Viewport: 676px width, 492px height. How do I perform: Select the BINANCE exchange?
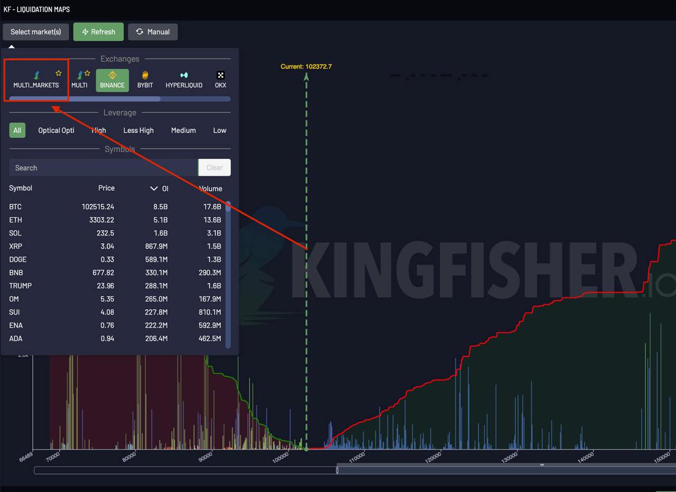point(112,80)
